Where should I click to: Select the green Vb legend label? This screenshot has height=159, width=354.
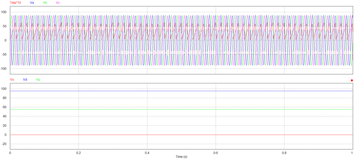(x=45, y=3)
